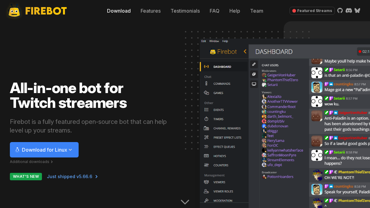370x208 pixels.
Task: Click the Events list icon
Action: tap(207, 110)
